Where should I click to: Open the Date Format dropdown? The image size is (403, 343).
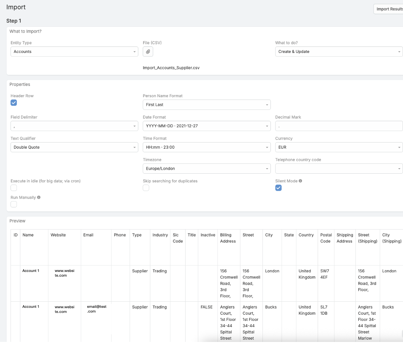pos(206,126)
